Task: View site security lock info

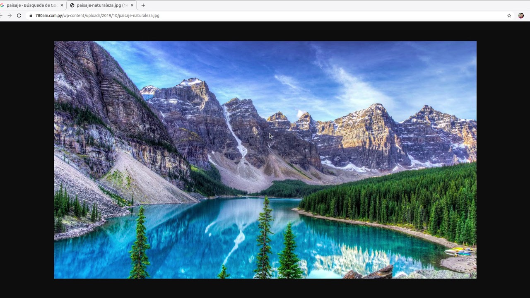Action: click(31, 15)
